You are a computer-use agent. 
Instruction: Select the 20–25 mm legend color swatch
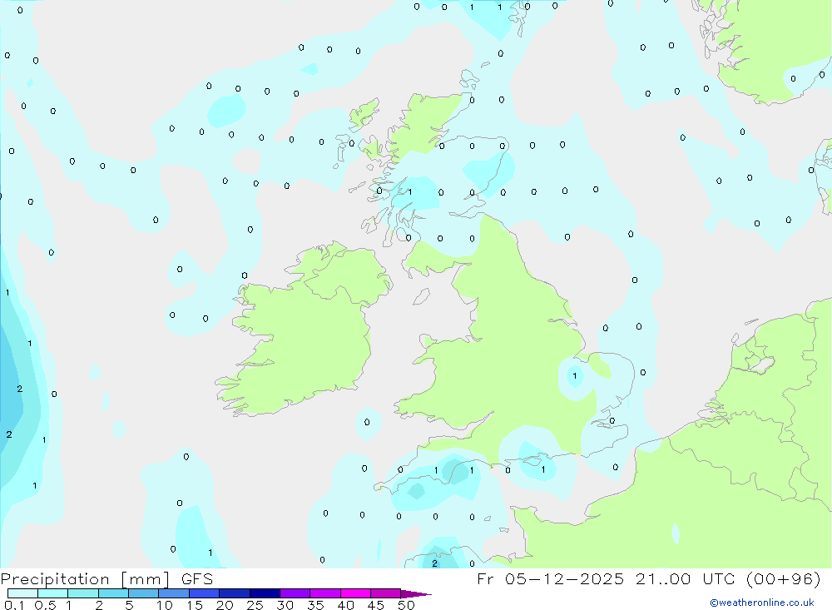[x=235, y=593]
